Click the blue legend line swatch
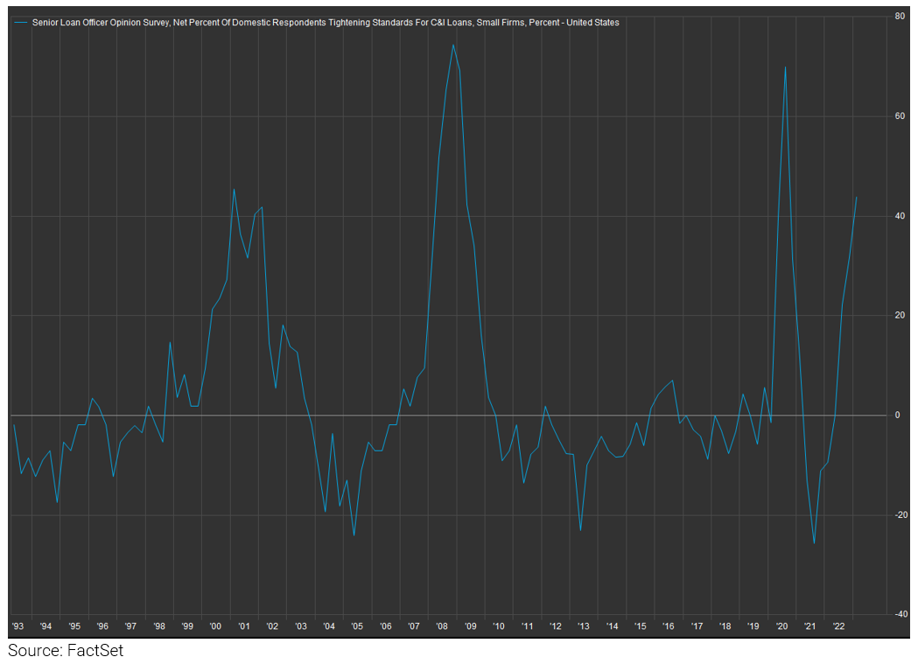This screenshot has width=918, height=664. pyautogui.click(x=22, y=23)
